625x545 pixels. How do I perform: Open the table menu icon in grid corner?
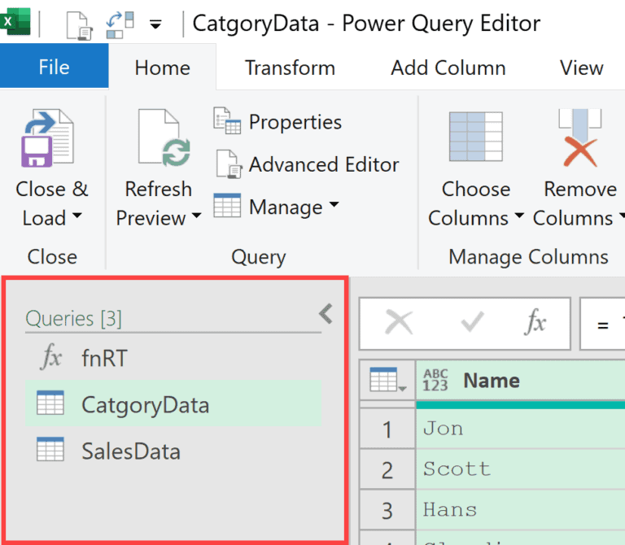[387, 380]
